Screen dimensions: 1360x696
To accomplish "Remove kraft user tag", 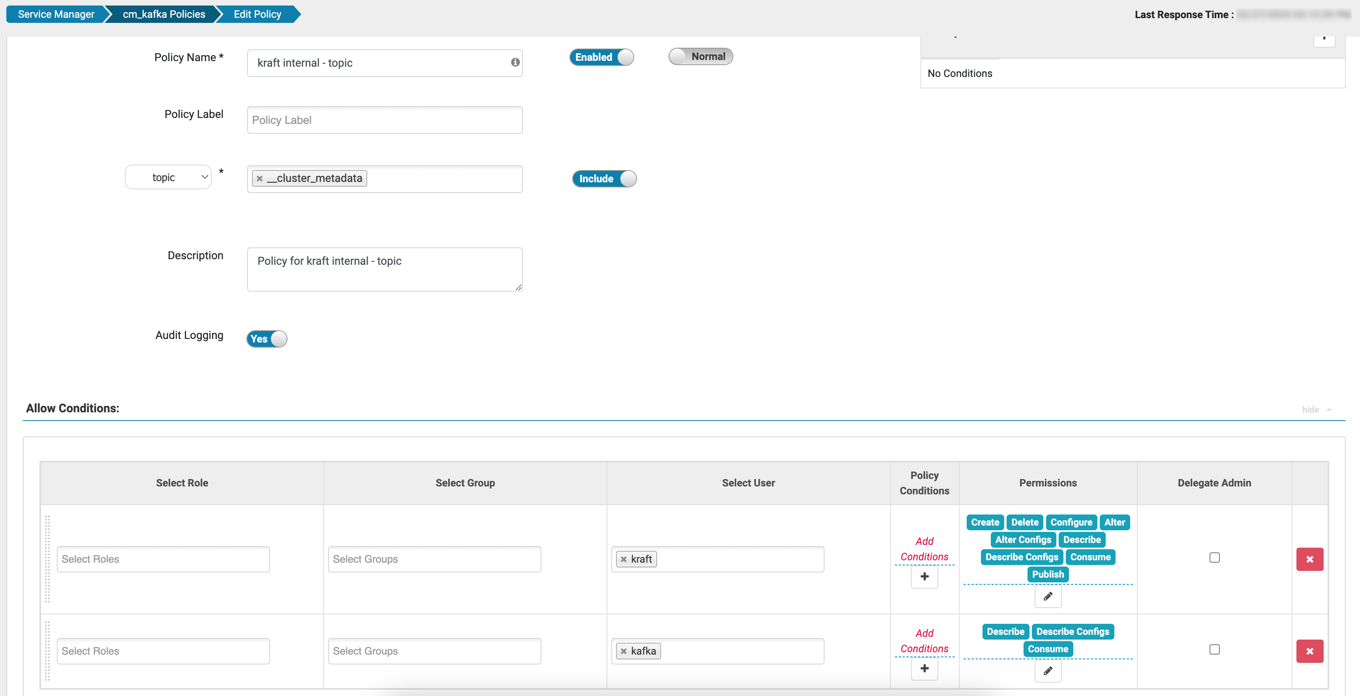I will pos(624,559).
